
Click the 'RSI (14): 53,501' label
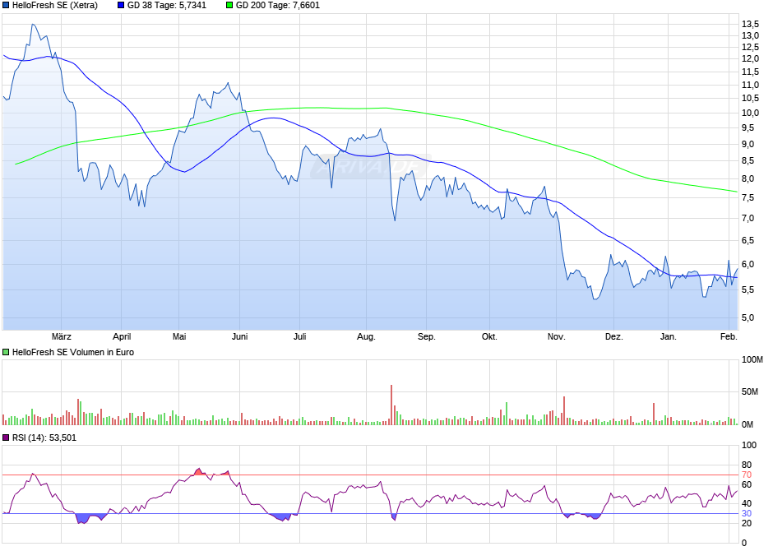point(44,438)
